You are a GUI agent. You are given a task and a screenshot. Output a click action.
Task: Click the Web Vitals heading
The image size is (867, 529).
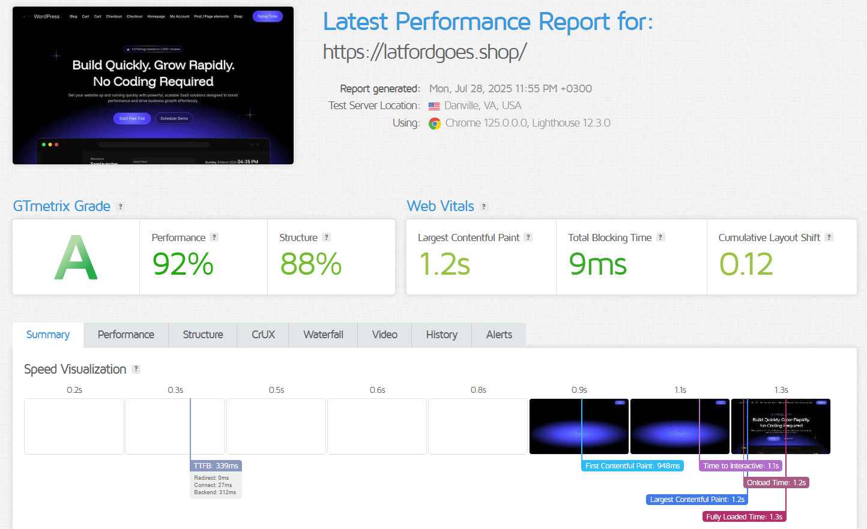[x=441, y=206]
